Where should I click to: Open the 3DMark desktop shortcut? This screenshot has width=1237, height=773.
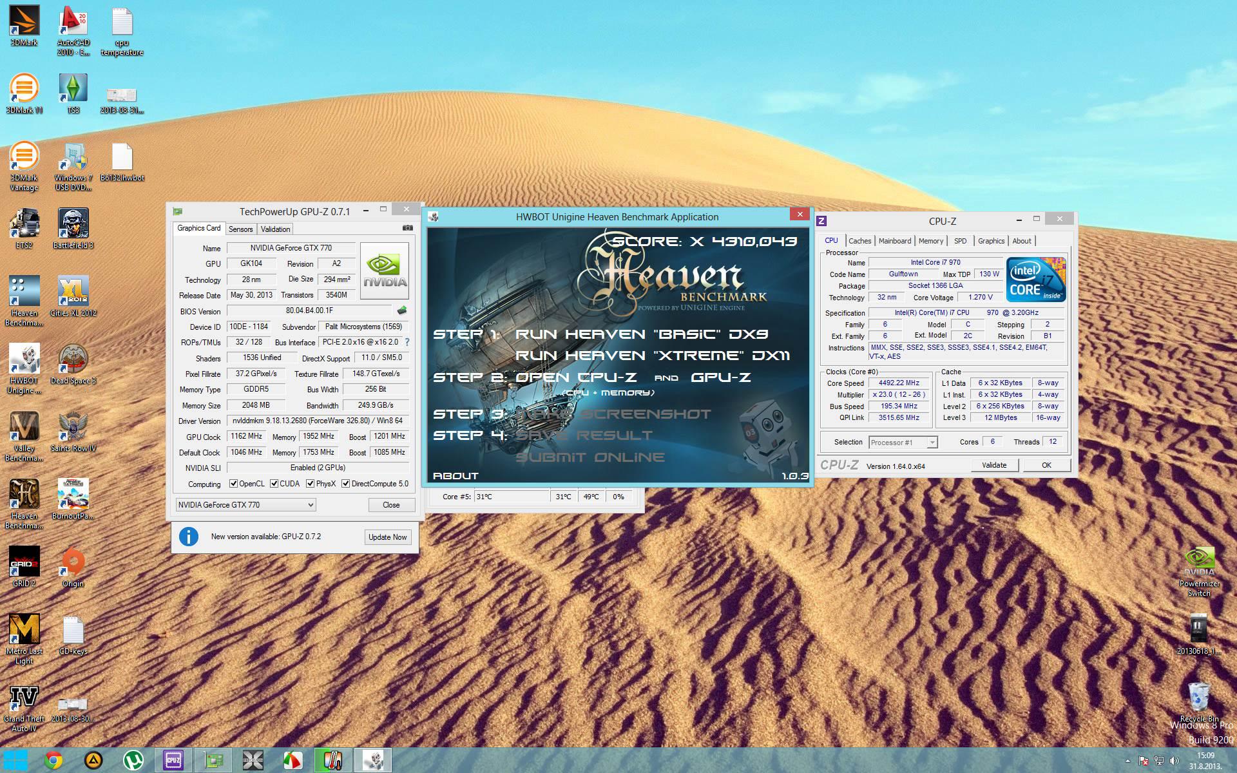[24, 26]
